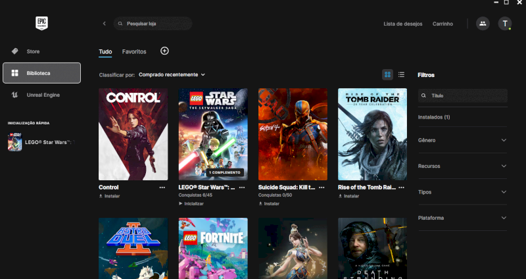Click the magnifier icon in Título filter
The height and width of the screenshot is (279, 526).
[423, 95]
